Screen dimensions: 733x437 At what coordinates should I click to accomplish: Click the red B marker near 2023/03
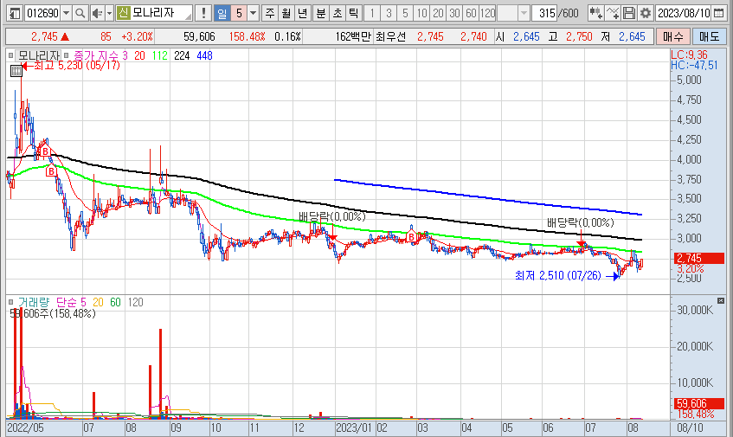pyautogui.click(x=411, y=237)
